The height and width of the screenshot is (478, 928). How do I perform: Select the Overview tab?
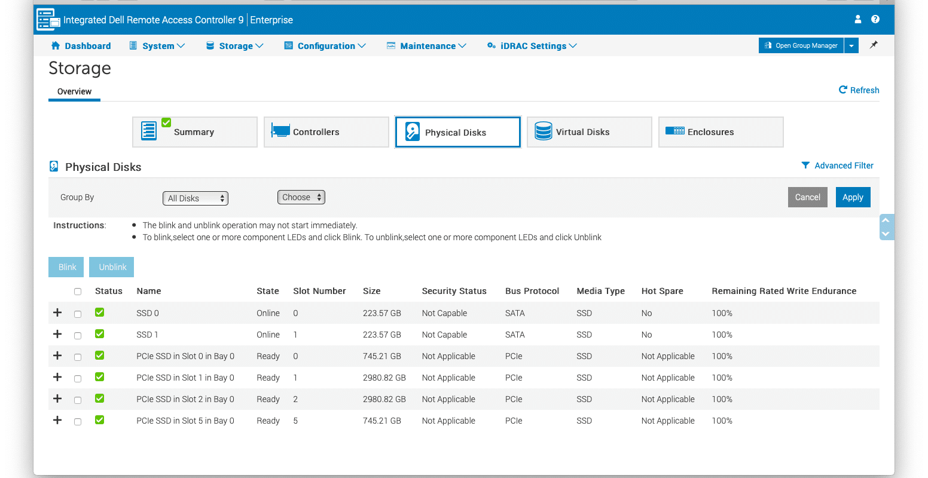74,91
